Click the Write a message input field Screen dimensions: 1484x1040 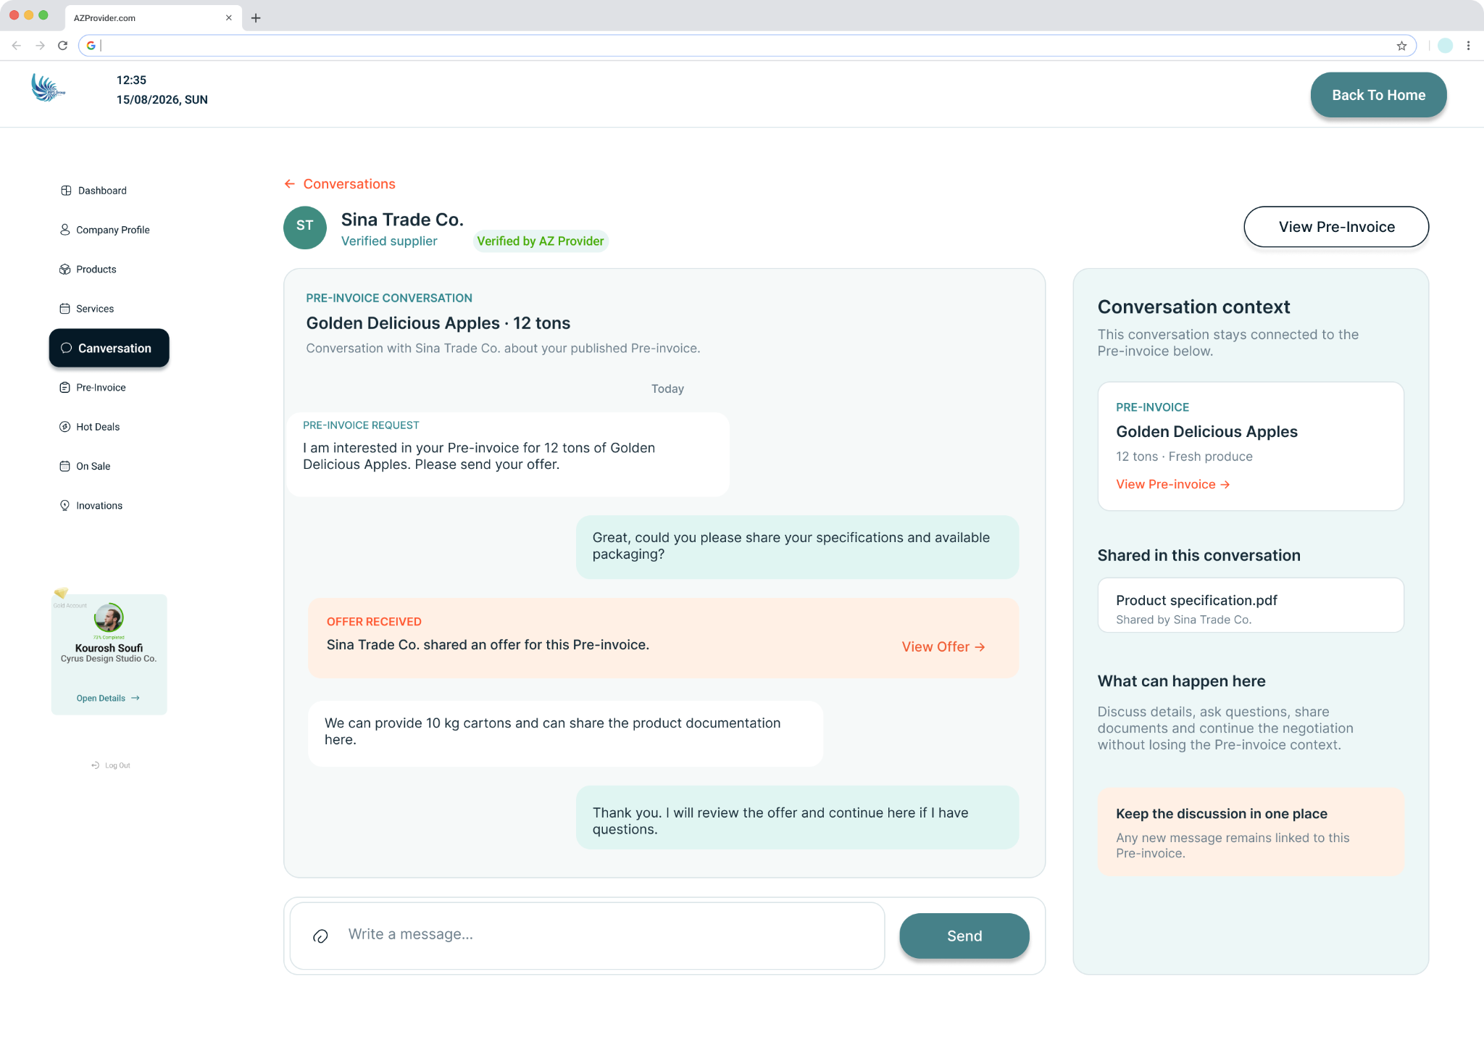587,936
